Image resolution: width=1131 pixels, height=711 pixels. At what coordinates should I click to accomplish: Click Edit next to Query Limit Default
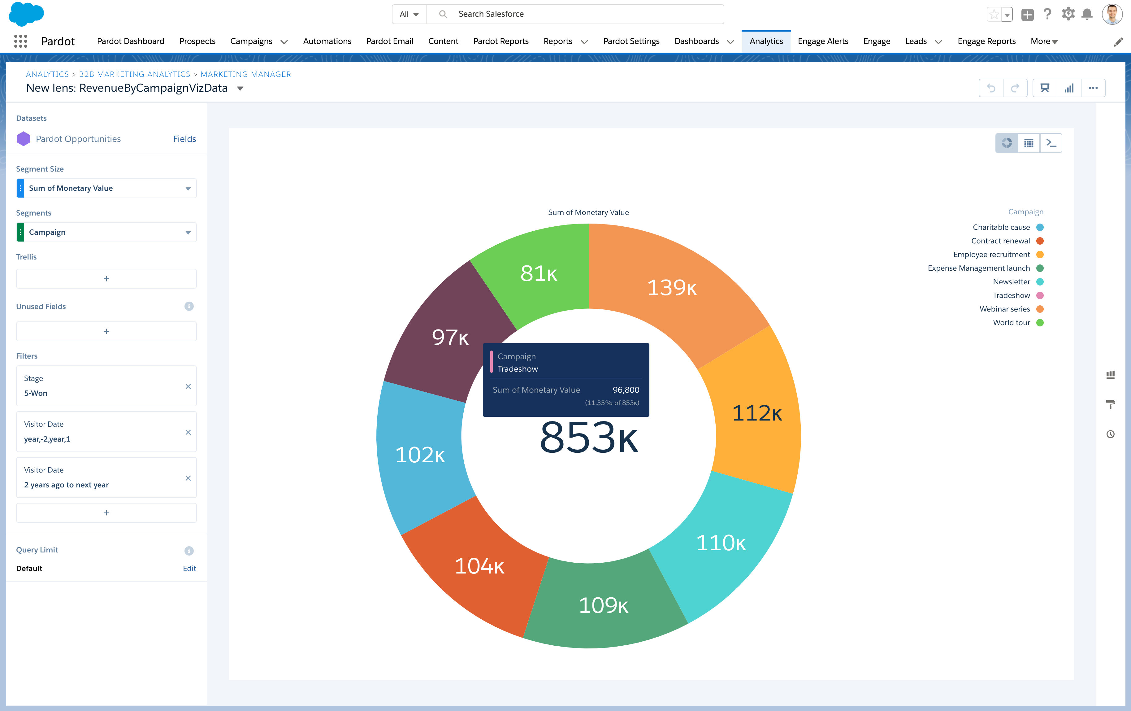(x=190, y=568)
